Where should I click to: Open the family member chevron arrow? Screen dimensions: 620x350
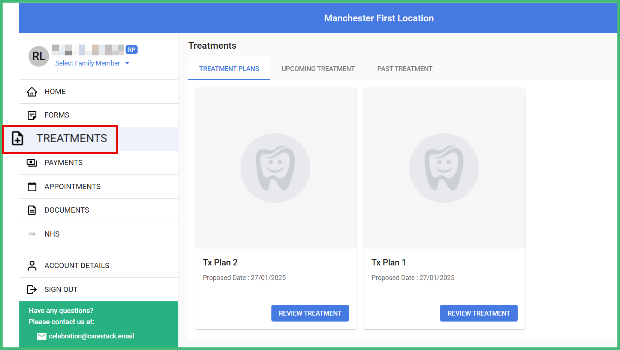coord(127,63)
